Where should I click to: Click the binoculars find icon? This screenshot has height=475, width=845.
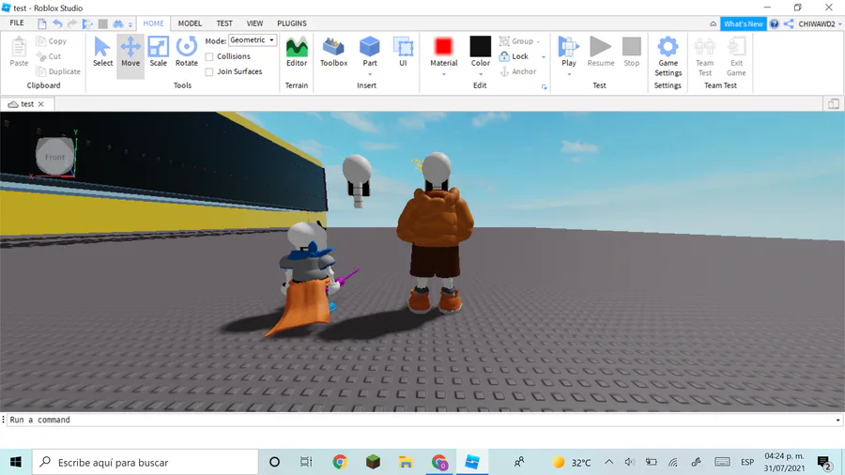pos(118,23)
